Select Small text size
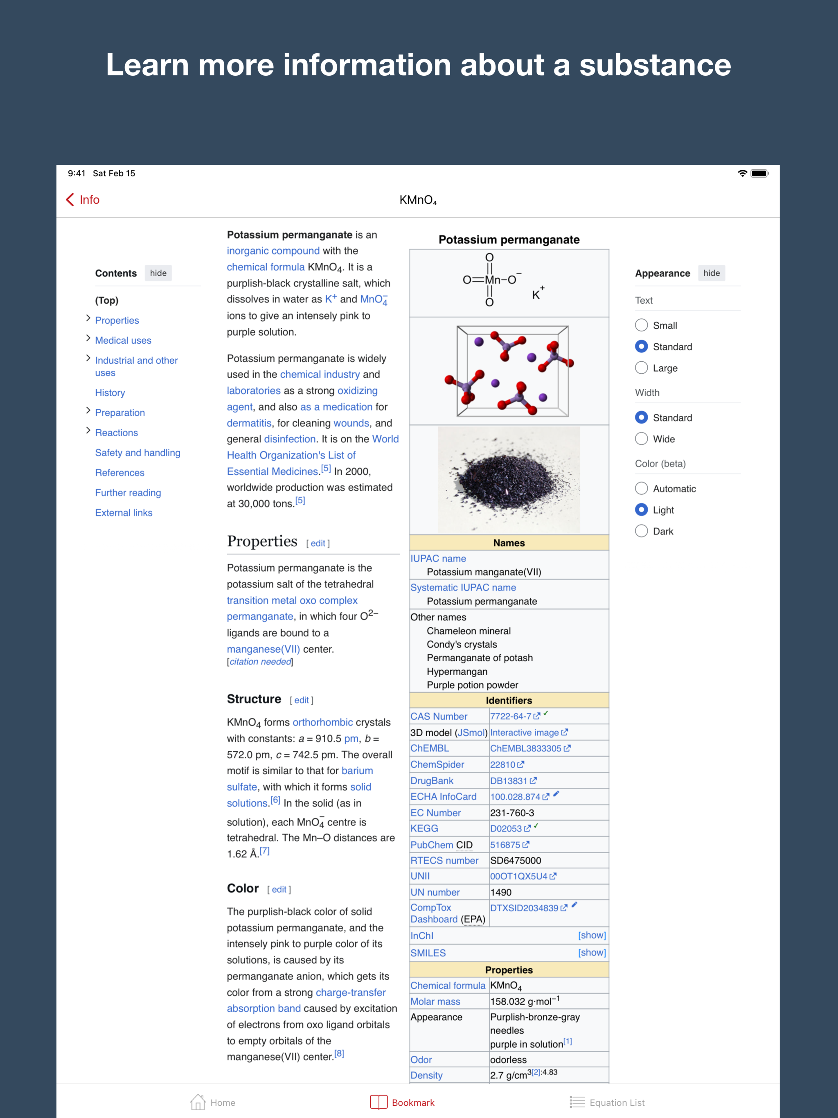Image resolution: width=838 pixels, height=1118 pixels. [641, 325]
